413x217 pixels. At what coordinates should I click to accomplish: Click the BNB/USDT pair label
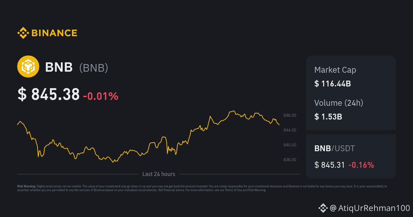[x=335, y=148]
